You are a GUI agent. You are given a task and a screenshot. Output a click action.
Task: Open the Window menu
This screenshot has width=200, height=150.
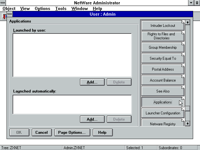tap(80, 8)
